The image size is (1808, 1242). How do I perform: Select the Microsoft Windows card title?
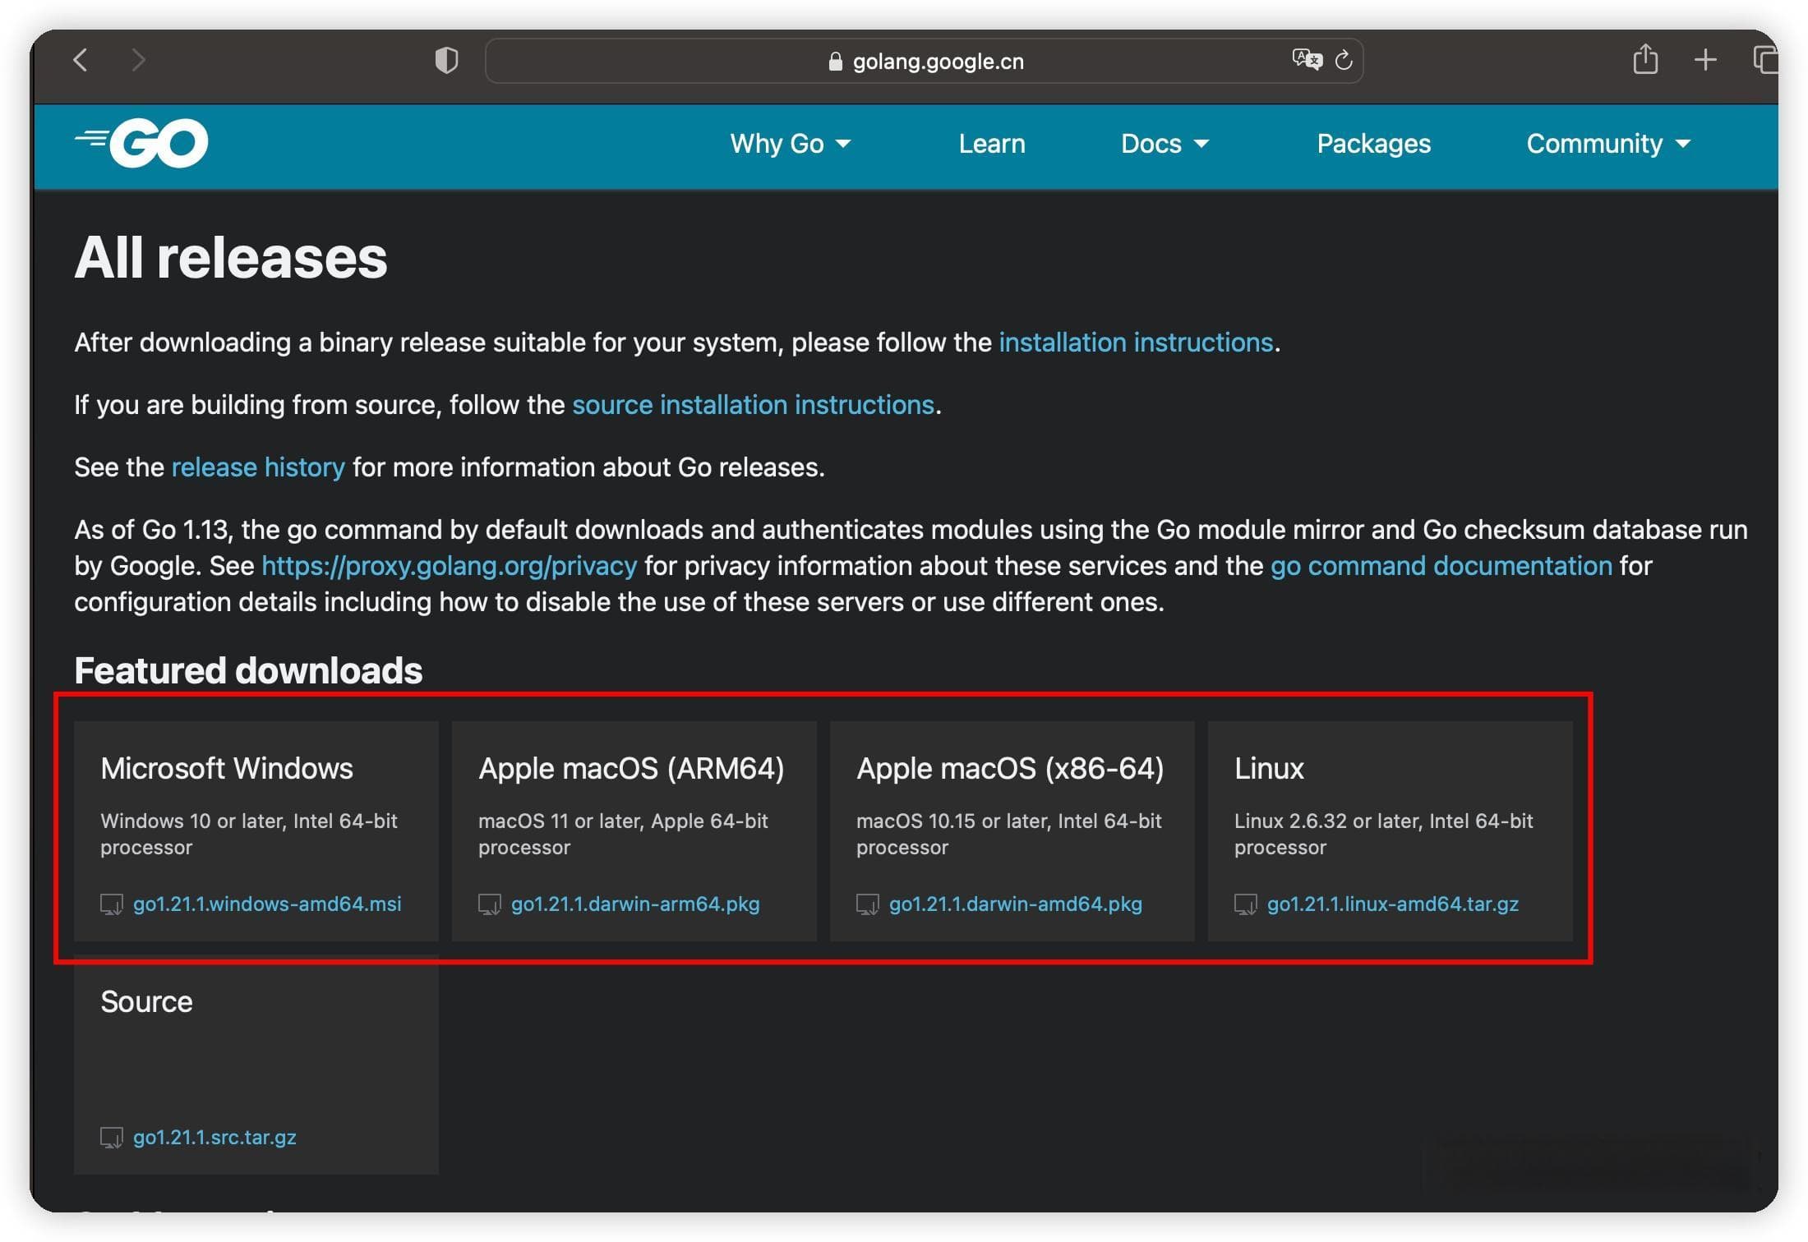point(227,769)
